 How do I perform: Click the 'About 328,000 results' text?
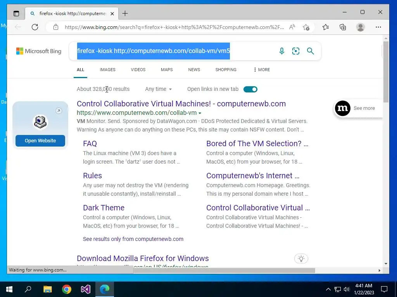pyautogui.click(x=103, y=89)
